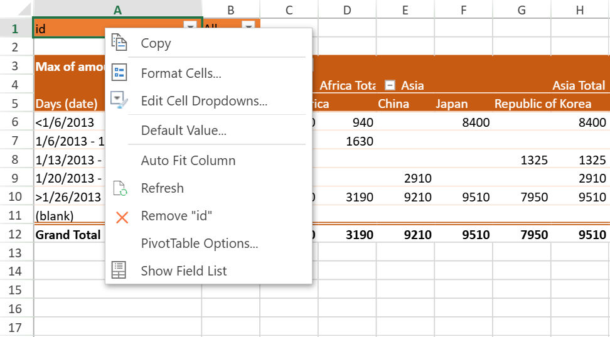
Task: Click the Show Field List icon
Action: pos(119,270)
